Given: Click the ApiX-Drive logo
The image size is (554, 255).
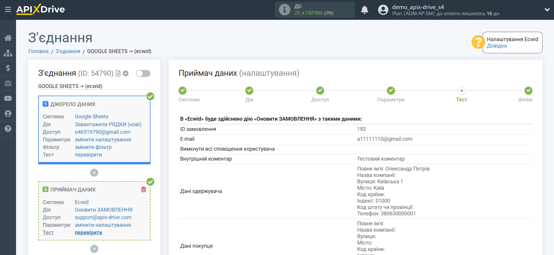Looking at the screenshot, I should (x=41, y=9).
